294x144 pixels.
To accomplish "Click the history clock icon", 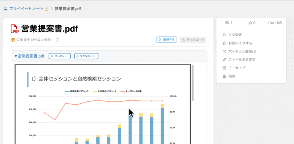I will [224, 51].
